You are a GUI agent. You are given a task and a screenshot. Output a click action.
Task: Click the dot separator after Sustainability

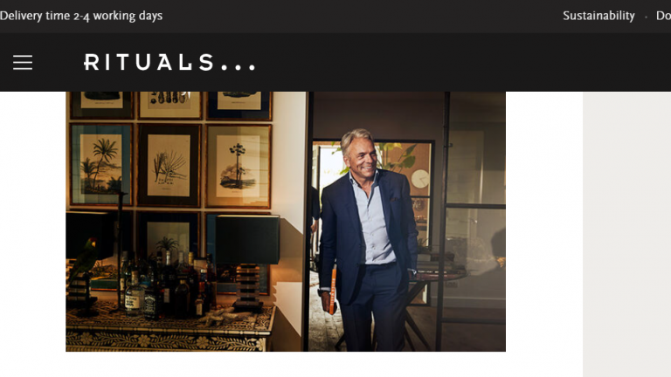point(646,17)
